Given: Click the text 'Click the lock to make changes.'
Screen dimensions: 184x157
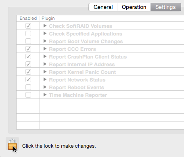Looking at the screenshot, I should [x=59, y=146].
